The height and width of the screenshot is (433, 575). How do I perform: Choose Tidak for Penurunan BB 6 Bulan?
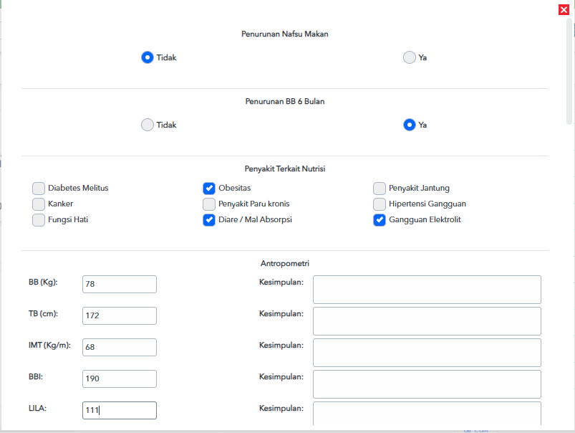point(148,125)
